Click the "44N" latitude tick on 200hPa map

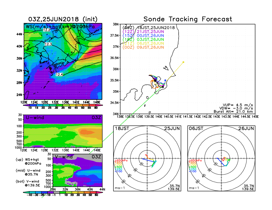[20, 34]
